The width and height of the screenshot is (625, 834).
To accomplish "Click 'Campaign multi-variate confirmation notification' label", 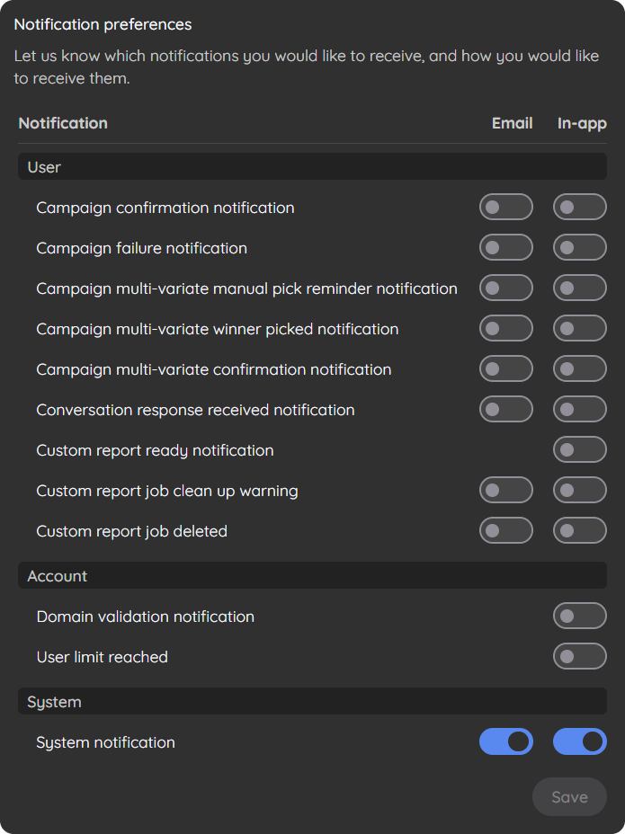I will point(213,369).
